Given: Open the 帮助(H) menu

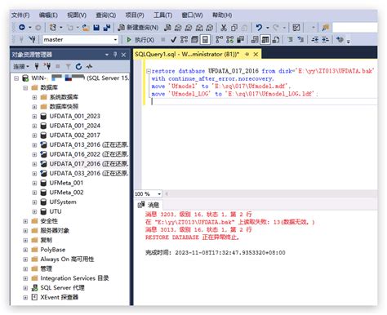Looking at the screenshot, I should coord(222,15).
